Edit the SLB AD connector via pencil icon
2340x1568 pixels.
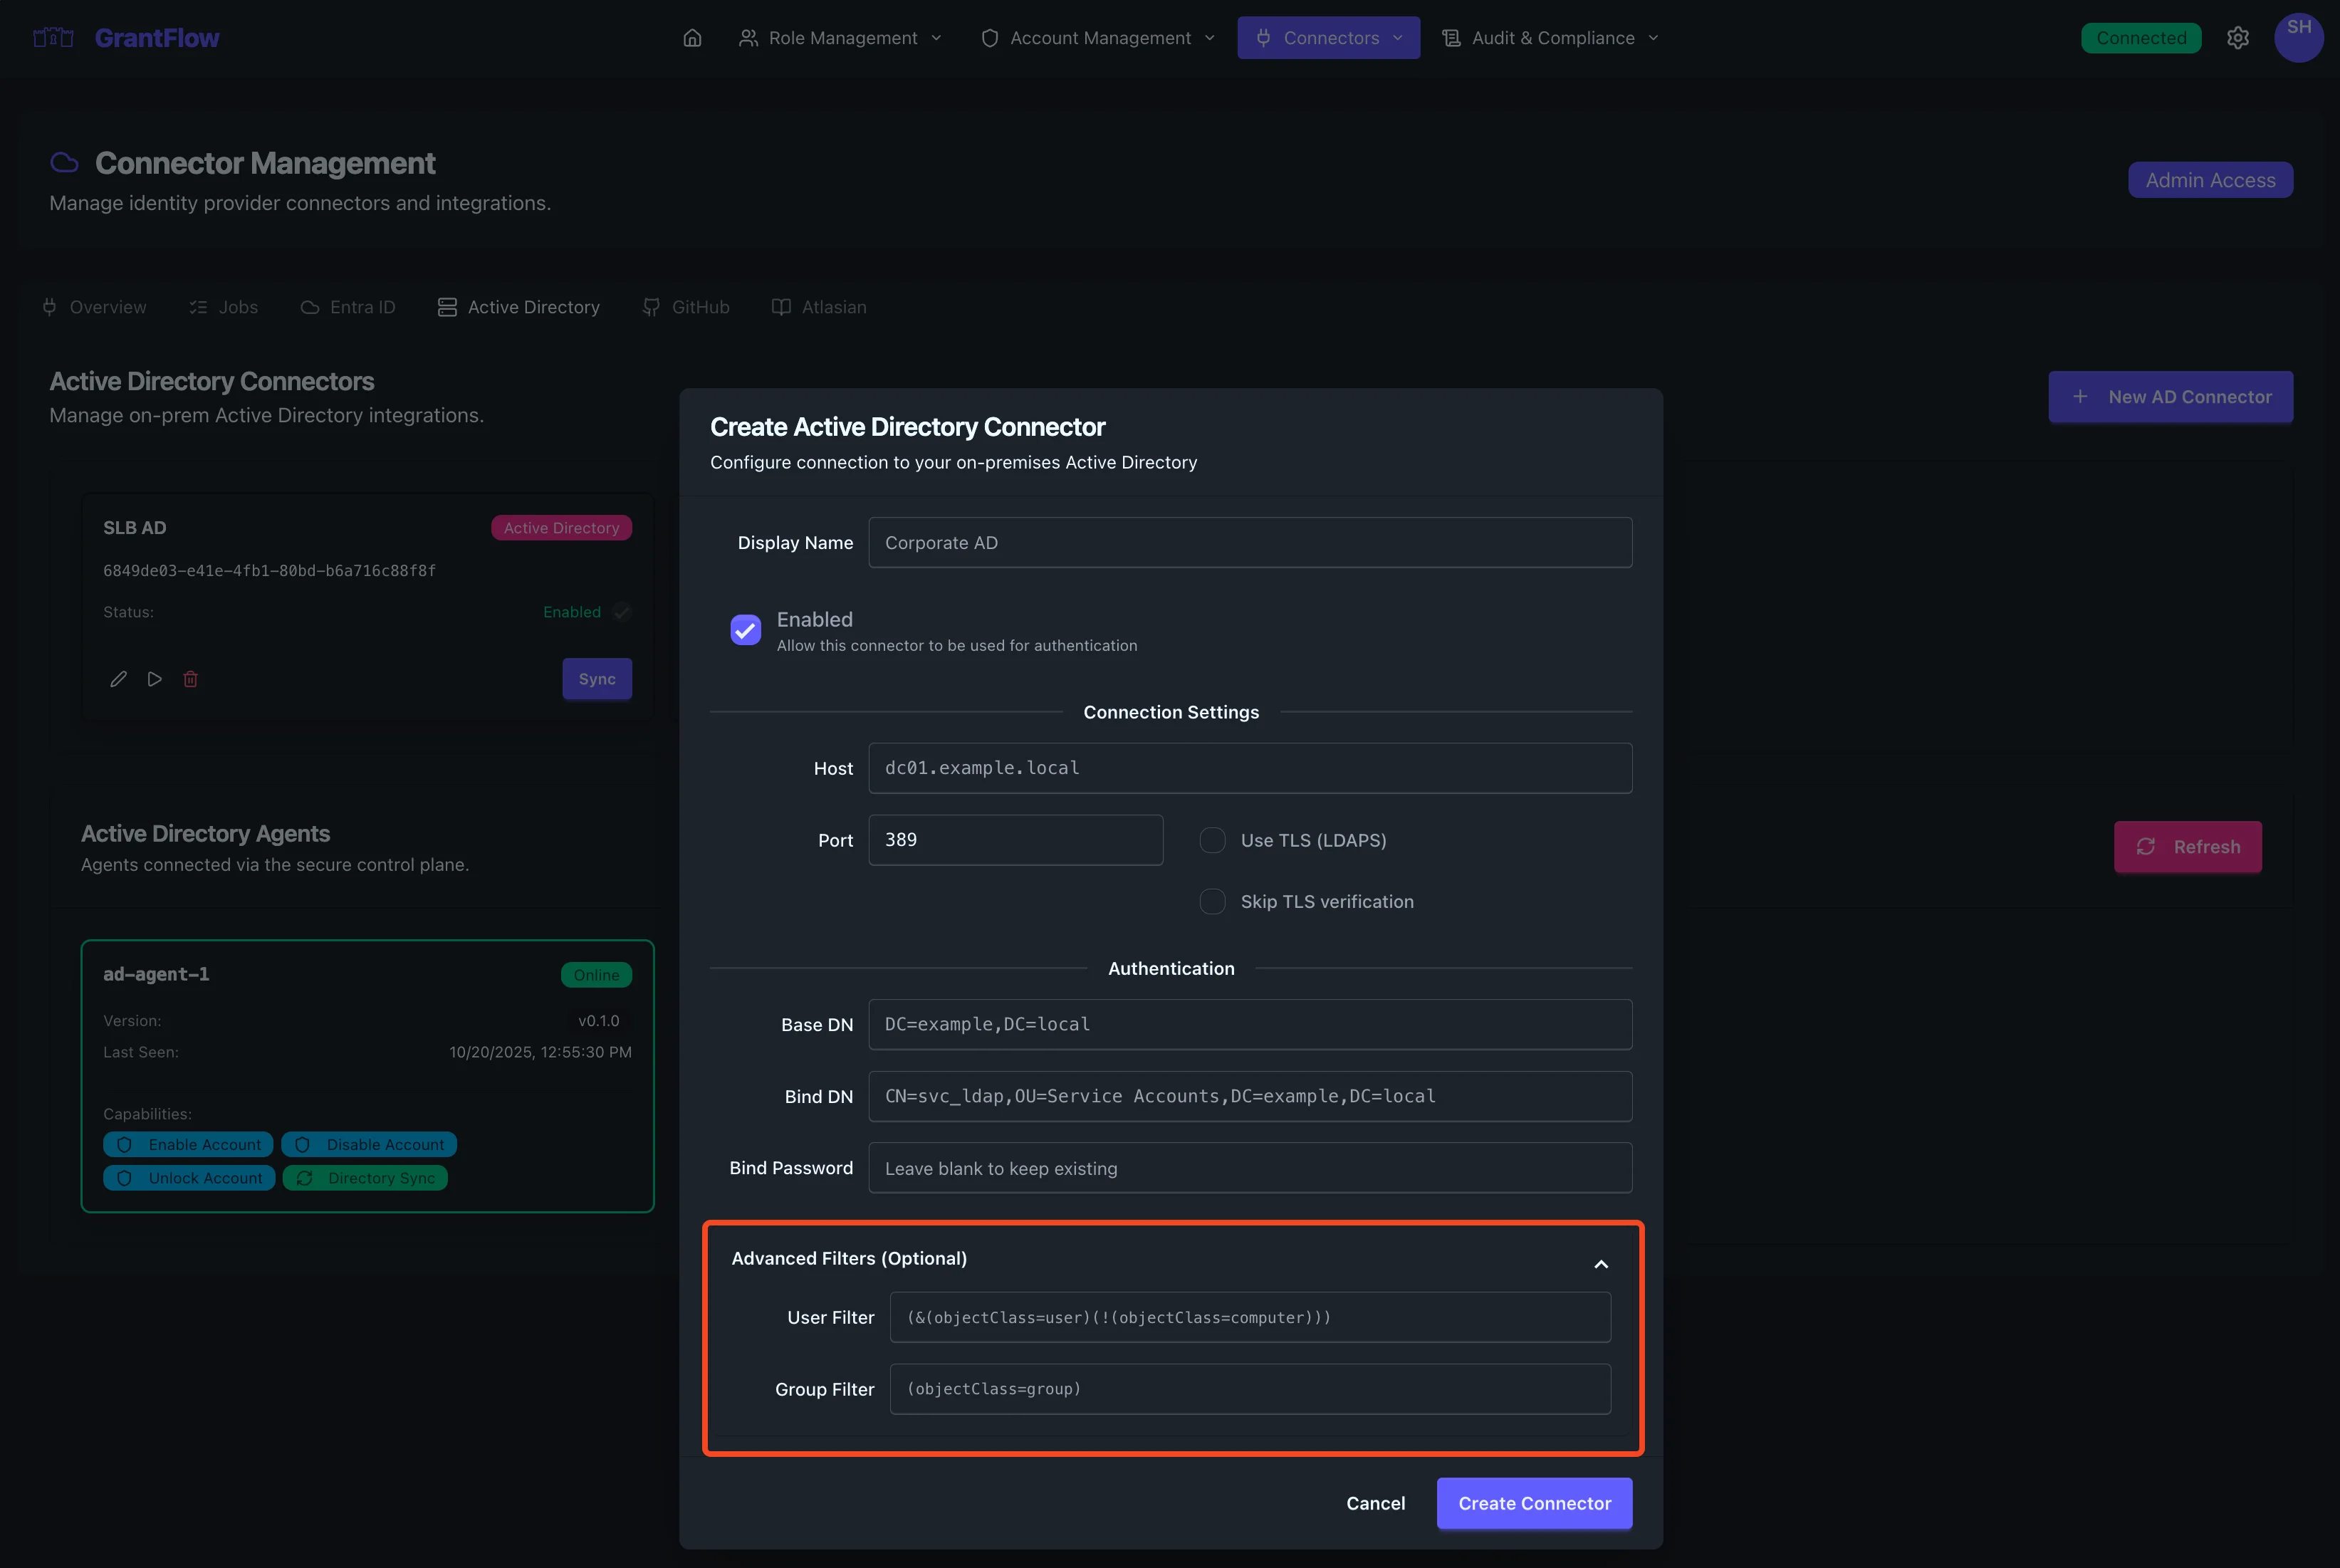tap(118, 679)
